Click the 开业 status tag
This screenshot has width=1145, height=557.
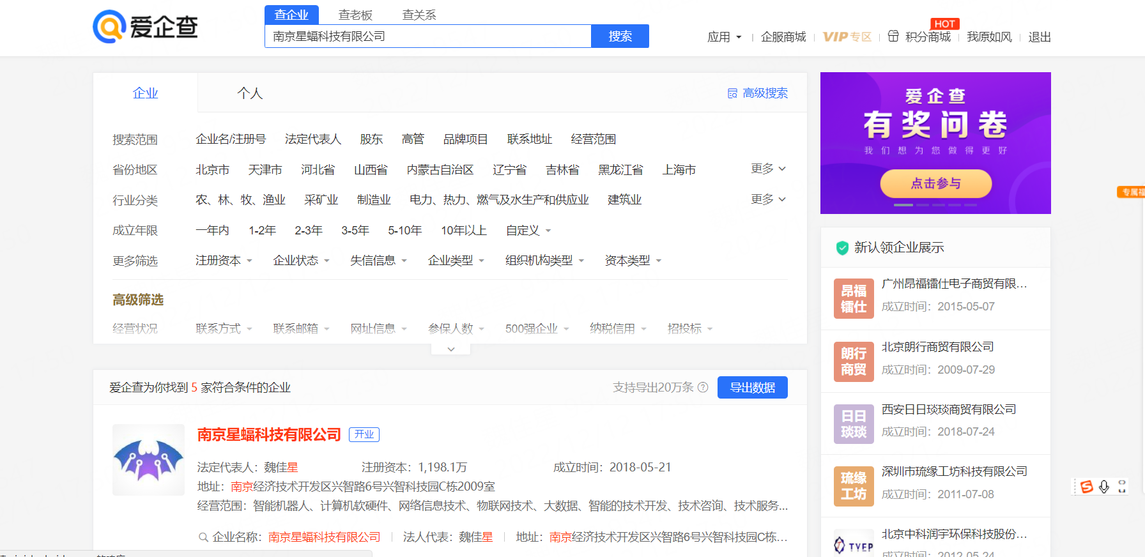click(x=364, y=435)
